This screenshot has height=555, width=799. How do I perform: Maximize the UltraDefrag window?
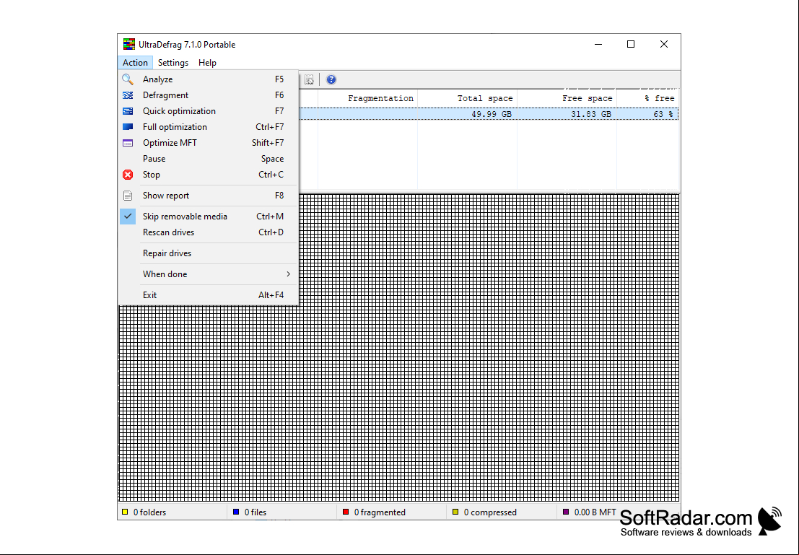click(631, 44)
